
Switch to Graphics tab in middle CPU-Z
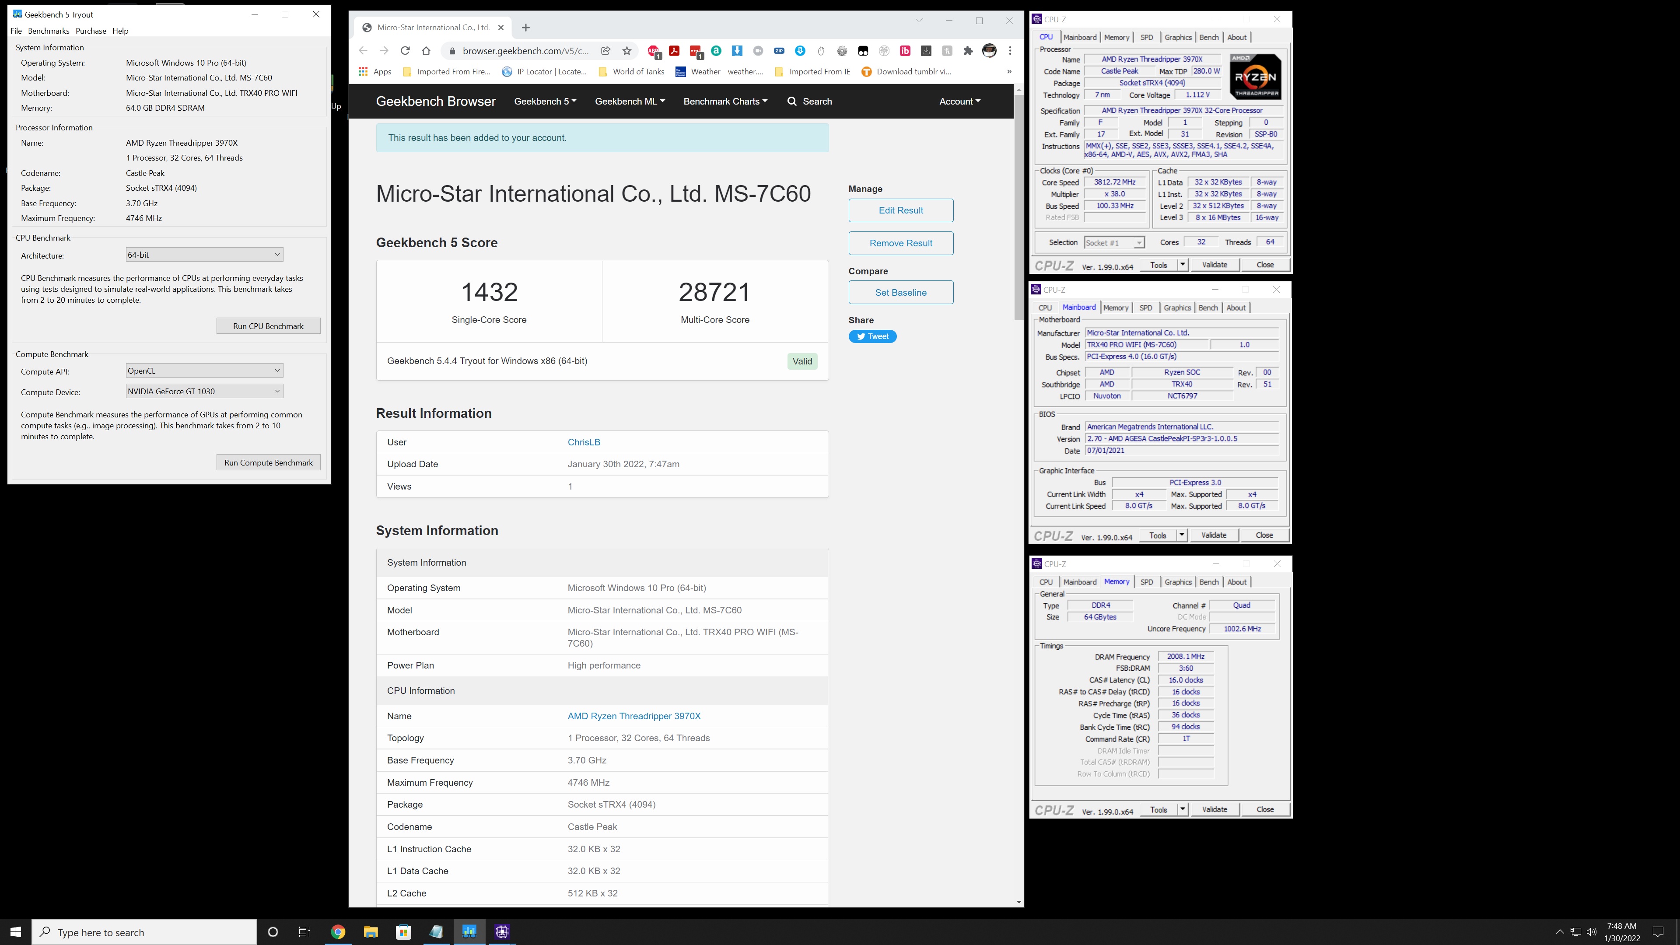pyautogui.click(x=1177, y=308)
